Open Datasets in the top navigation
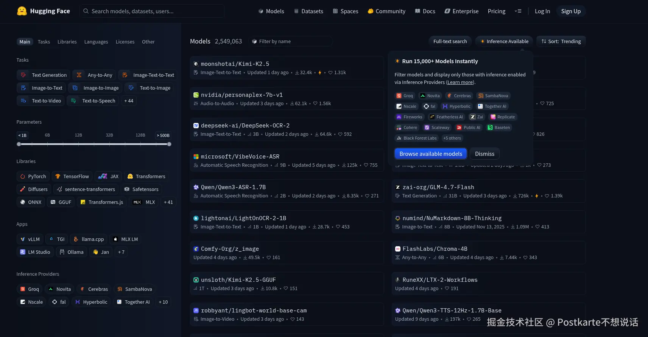This screenshot has height=337, width=648. pos(308,11)
